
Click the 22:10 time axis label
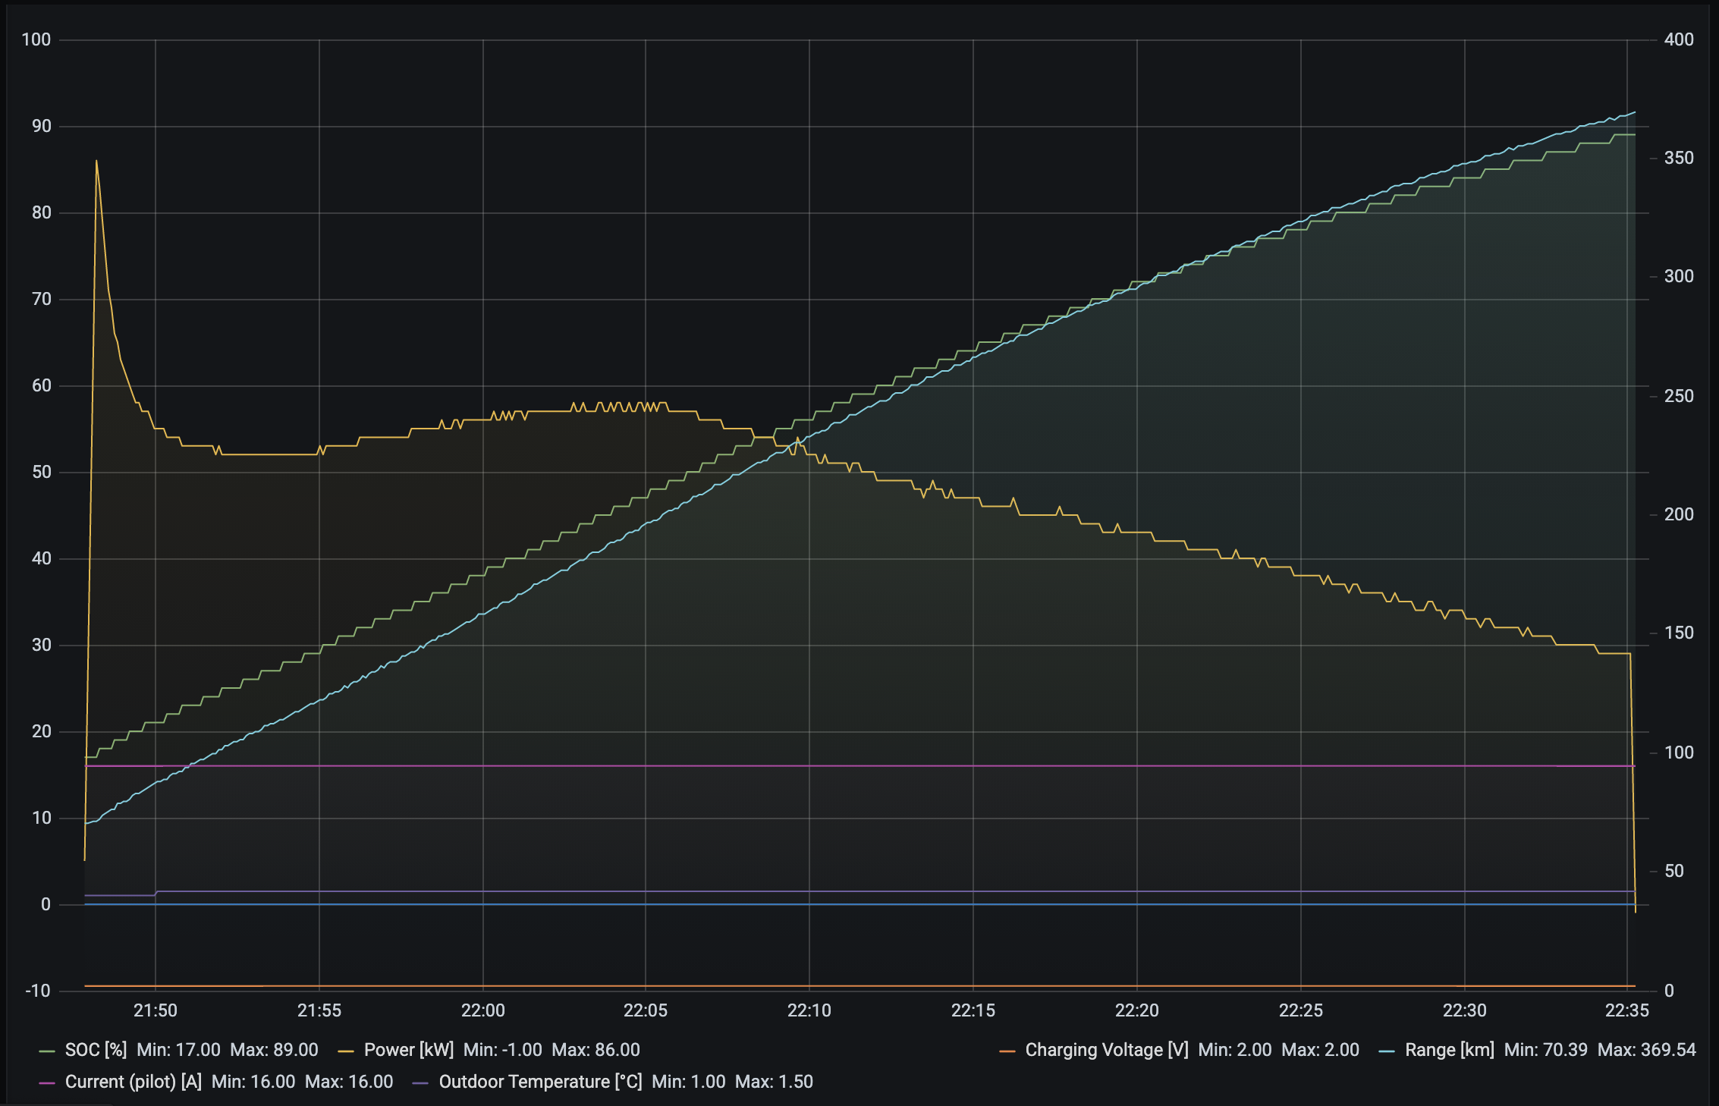pyautogui.click(x=809, y=1010)
